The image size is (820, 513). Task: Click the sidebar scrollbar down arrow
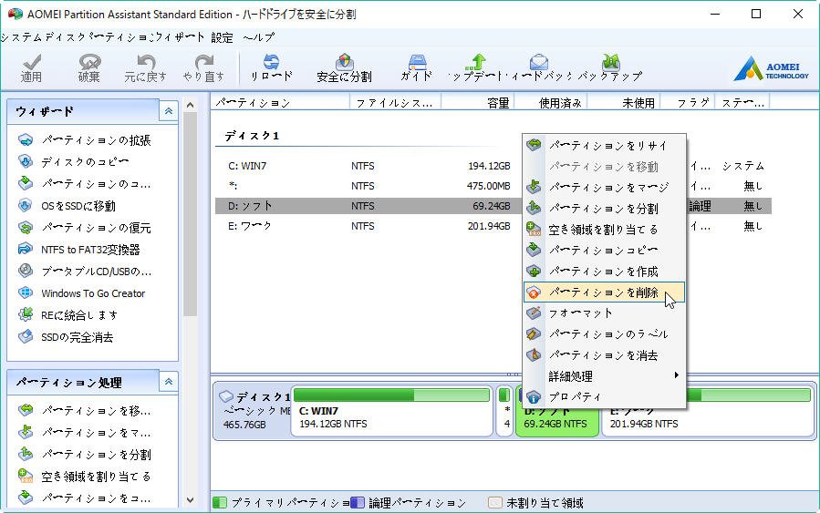pyautogui.click(x=191, y=500)
